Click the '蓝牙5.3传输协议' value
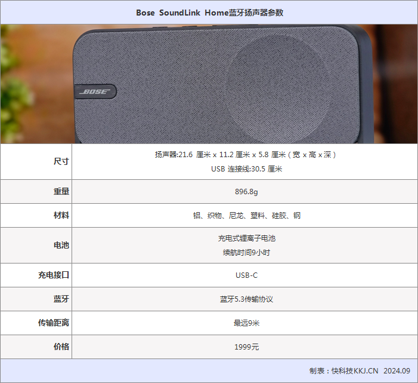 coord(247,299)
